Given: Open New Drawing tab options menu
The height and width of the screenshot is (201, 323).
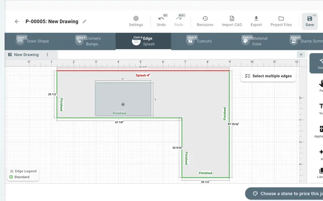Looking at the screenshot, I should [47, 55].
